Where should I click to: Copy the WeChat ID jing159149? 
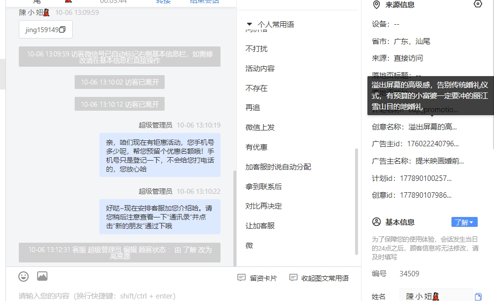[62, 30]
